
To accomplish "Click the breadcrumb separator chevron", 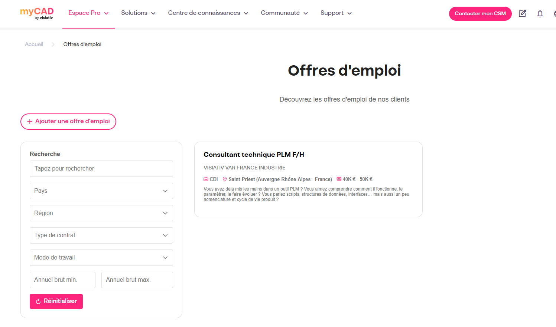I will pos(53,44).
